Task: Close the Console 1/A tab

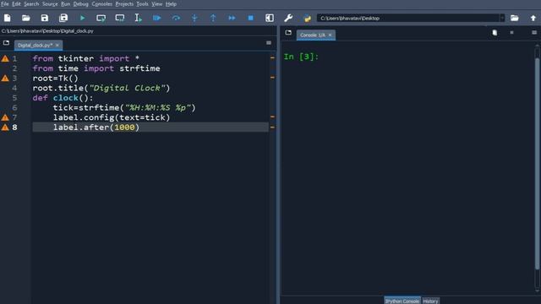Action: click(x=330, y=35)
